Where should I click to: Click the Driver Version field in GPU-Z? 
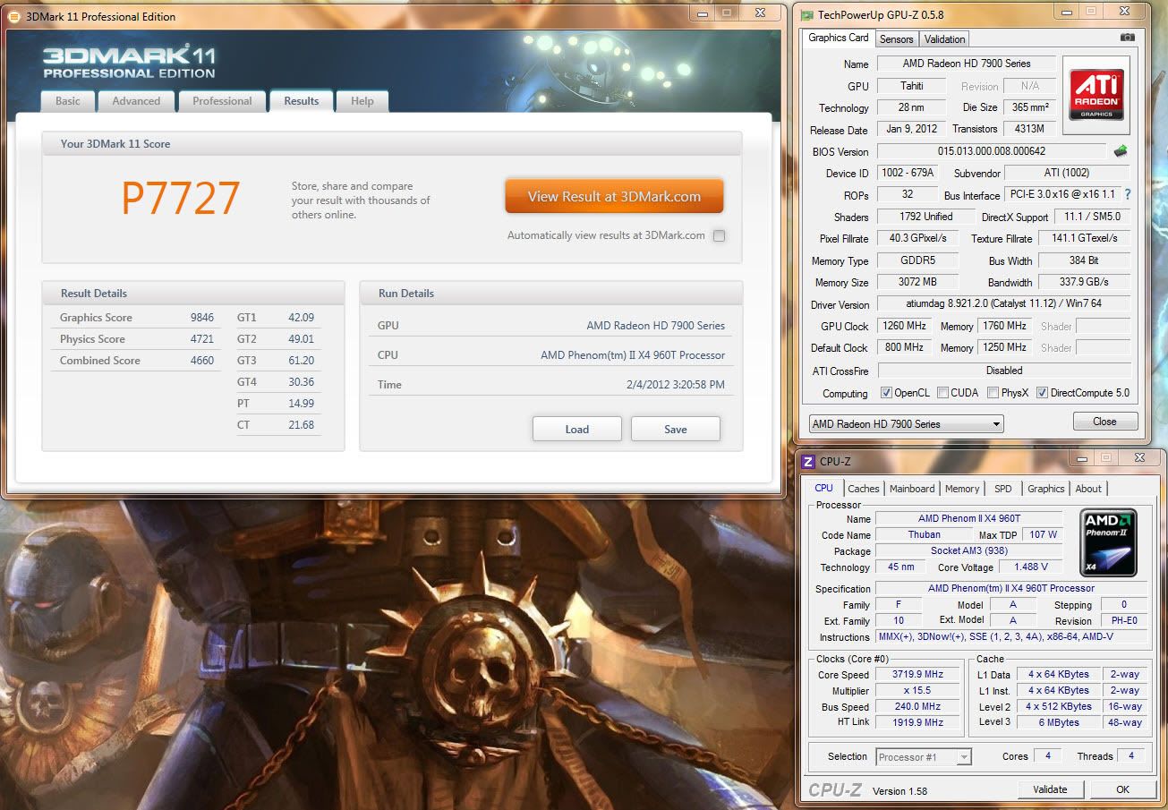click(x=1003, y=304)
